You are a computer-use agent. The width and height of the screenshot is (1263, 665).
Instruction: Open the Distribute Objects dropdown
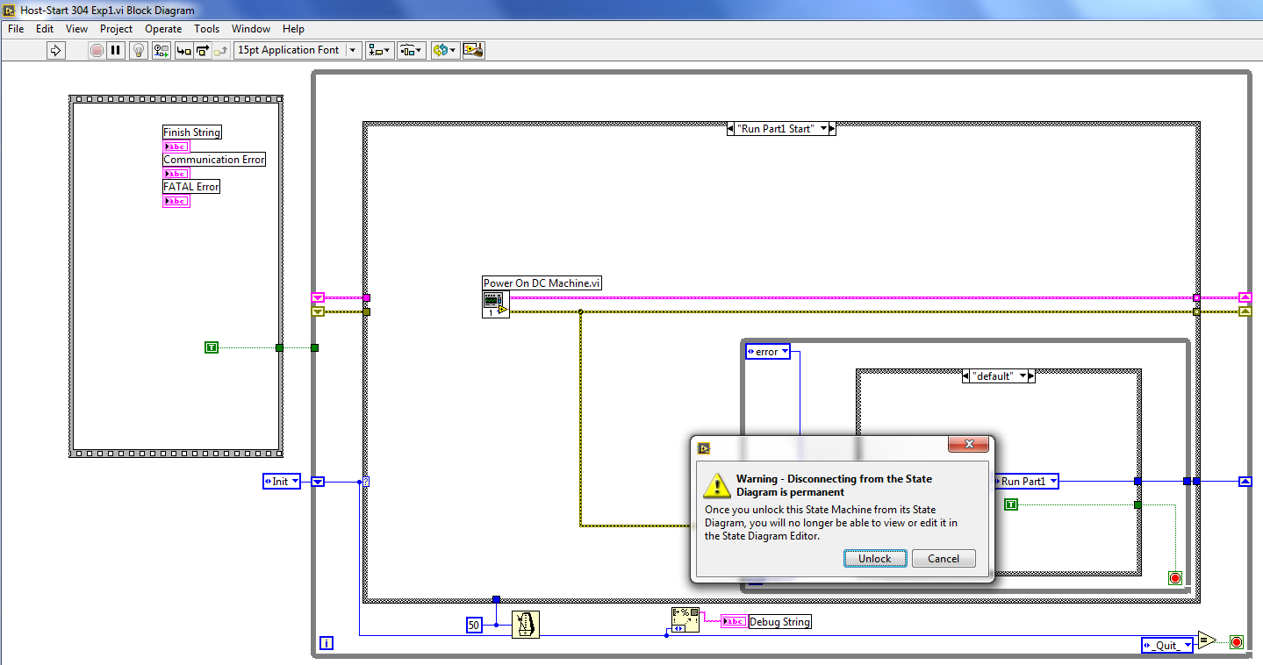pyautogui.click(x=411, y=50)
